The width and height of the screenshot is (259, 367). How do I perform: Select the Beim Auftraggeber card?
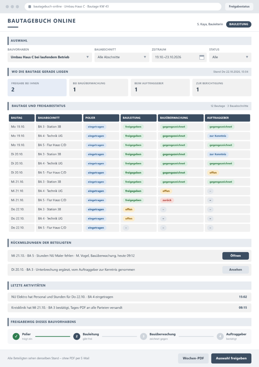[x=160, y=88]
